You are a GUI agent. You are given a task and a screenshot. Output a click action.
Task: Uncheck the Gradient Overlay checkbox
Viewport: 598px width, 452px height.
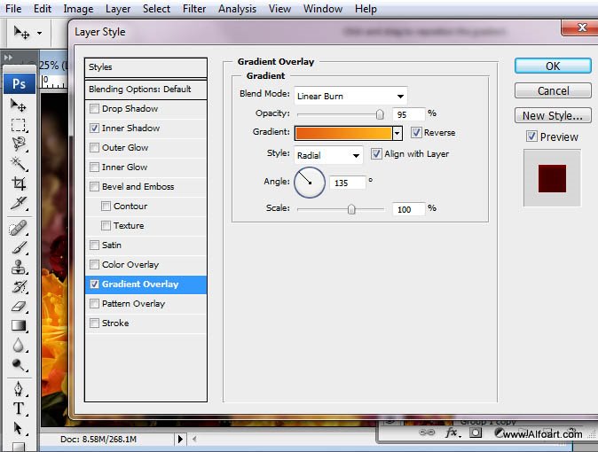click(94, 284)
